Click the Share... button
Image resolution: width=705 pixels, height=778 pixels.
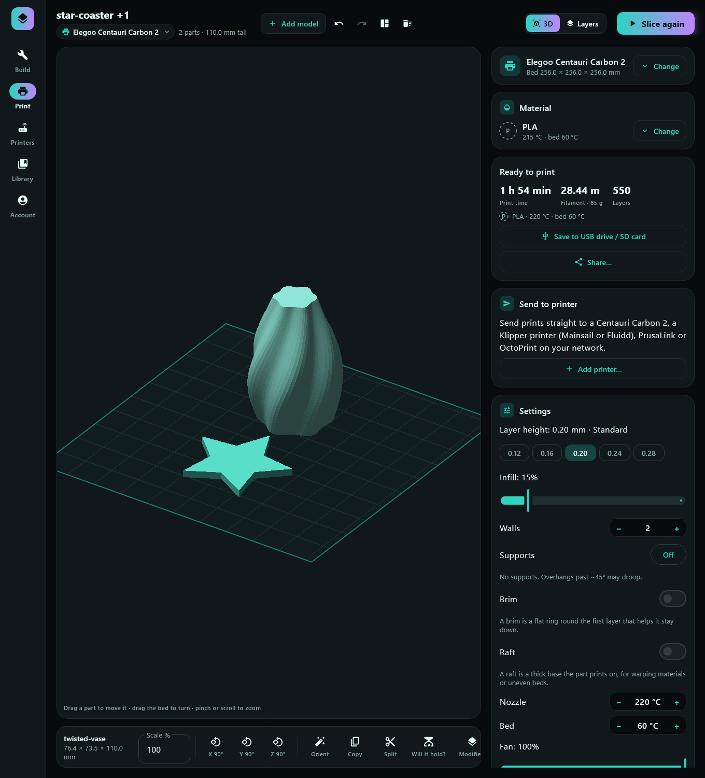[593, 262]
